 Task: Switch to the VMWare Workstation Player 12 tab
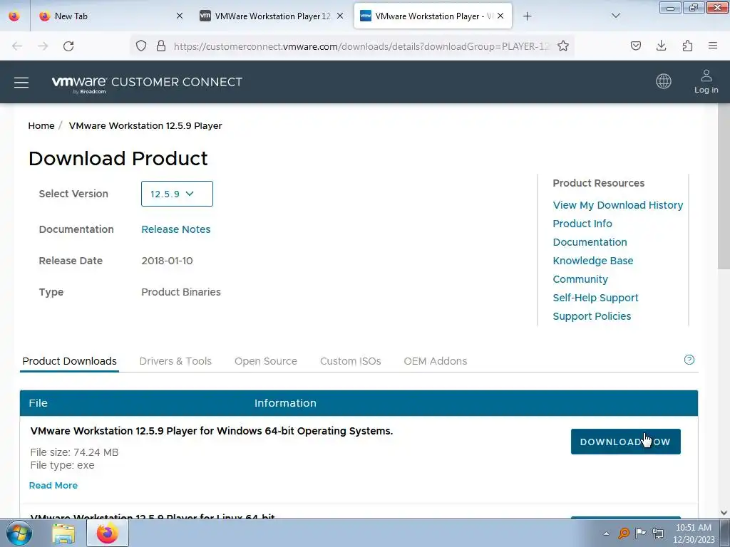[272, 16]
